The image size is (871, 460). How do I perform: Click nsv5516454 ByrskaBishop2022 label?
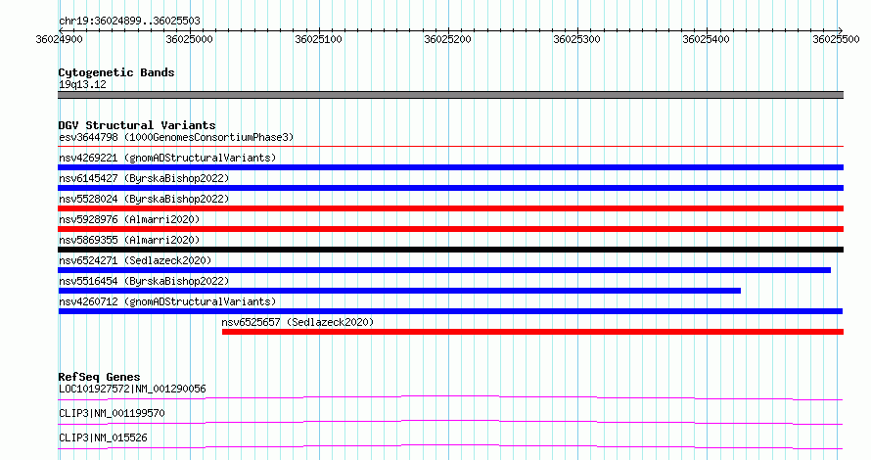click(x=144, y=281)
